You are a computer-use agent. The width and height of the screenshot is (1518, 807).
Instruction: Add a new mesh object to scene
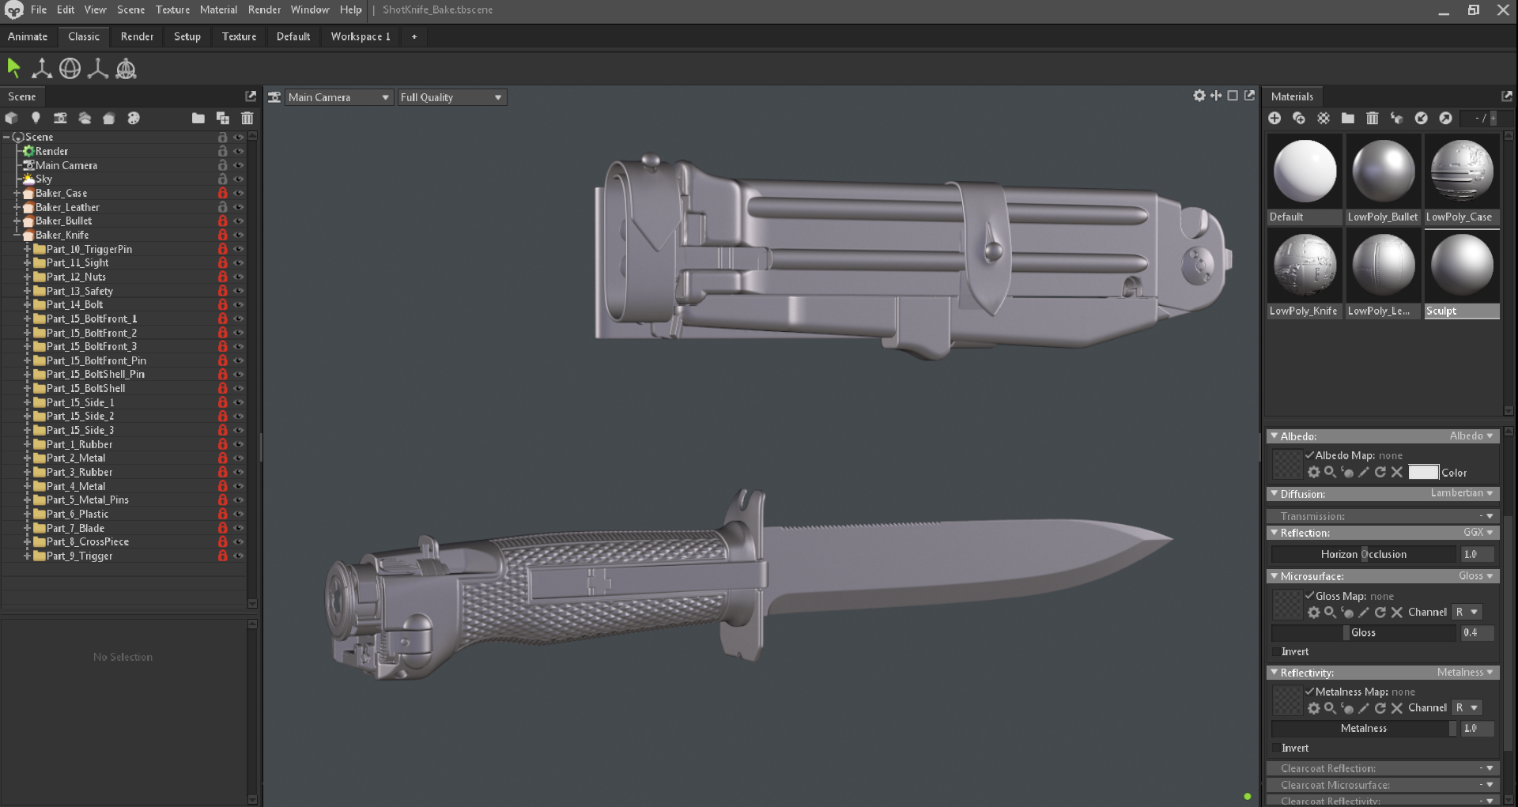point(11,118)
